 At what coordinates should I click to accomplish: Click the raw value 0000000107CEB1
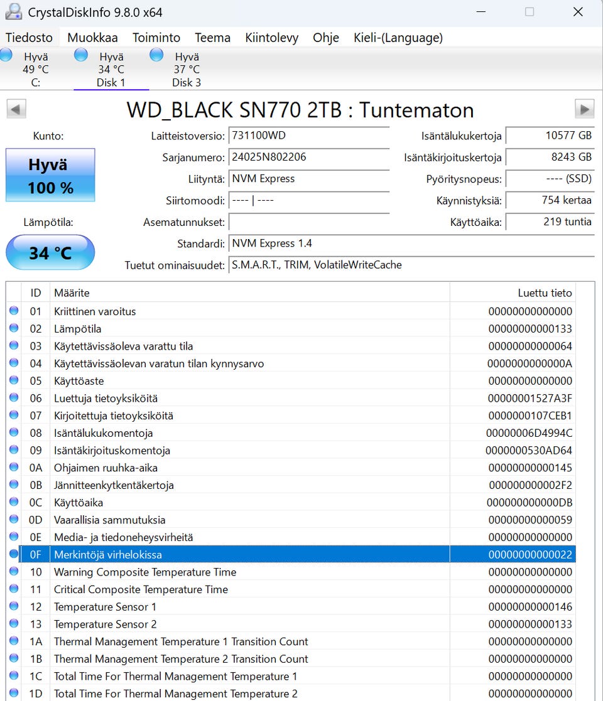pyautogui.click(x=530, y=416)
